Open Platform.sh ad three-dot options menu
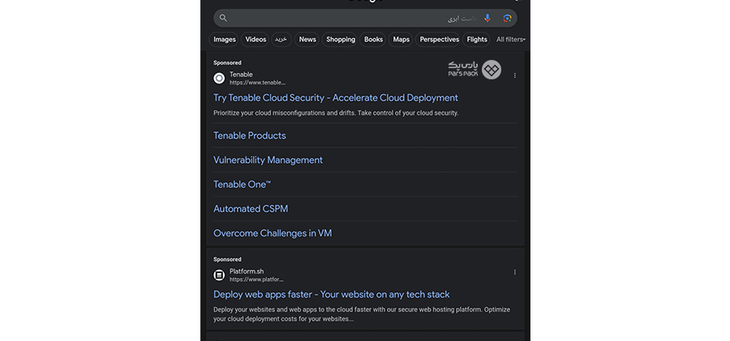 click(514, 272)
